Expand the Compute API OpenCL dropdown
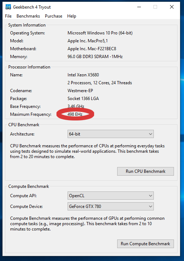Image resolution: width=184 pixels, height=261 pixels. (111, 196)
